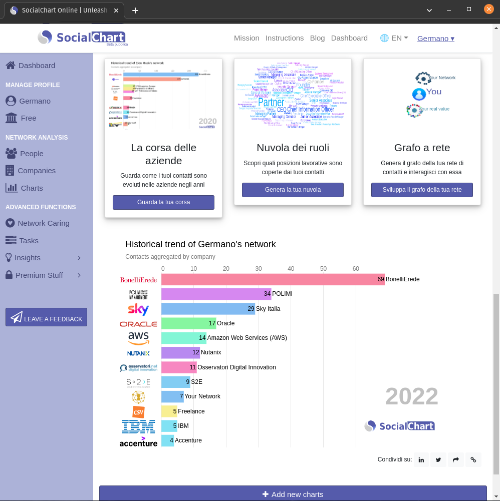This screenshot has width=500, height=501.
Task: Click the Insights lightbulb icon
Action: tap(9, 258)
